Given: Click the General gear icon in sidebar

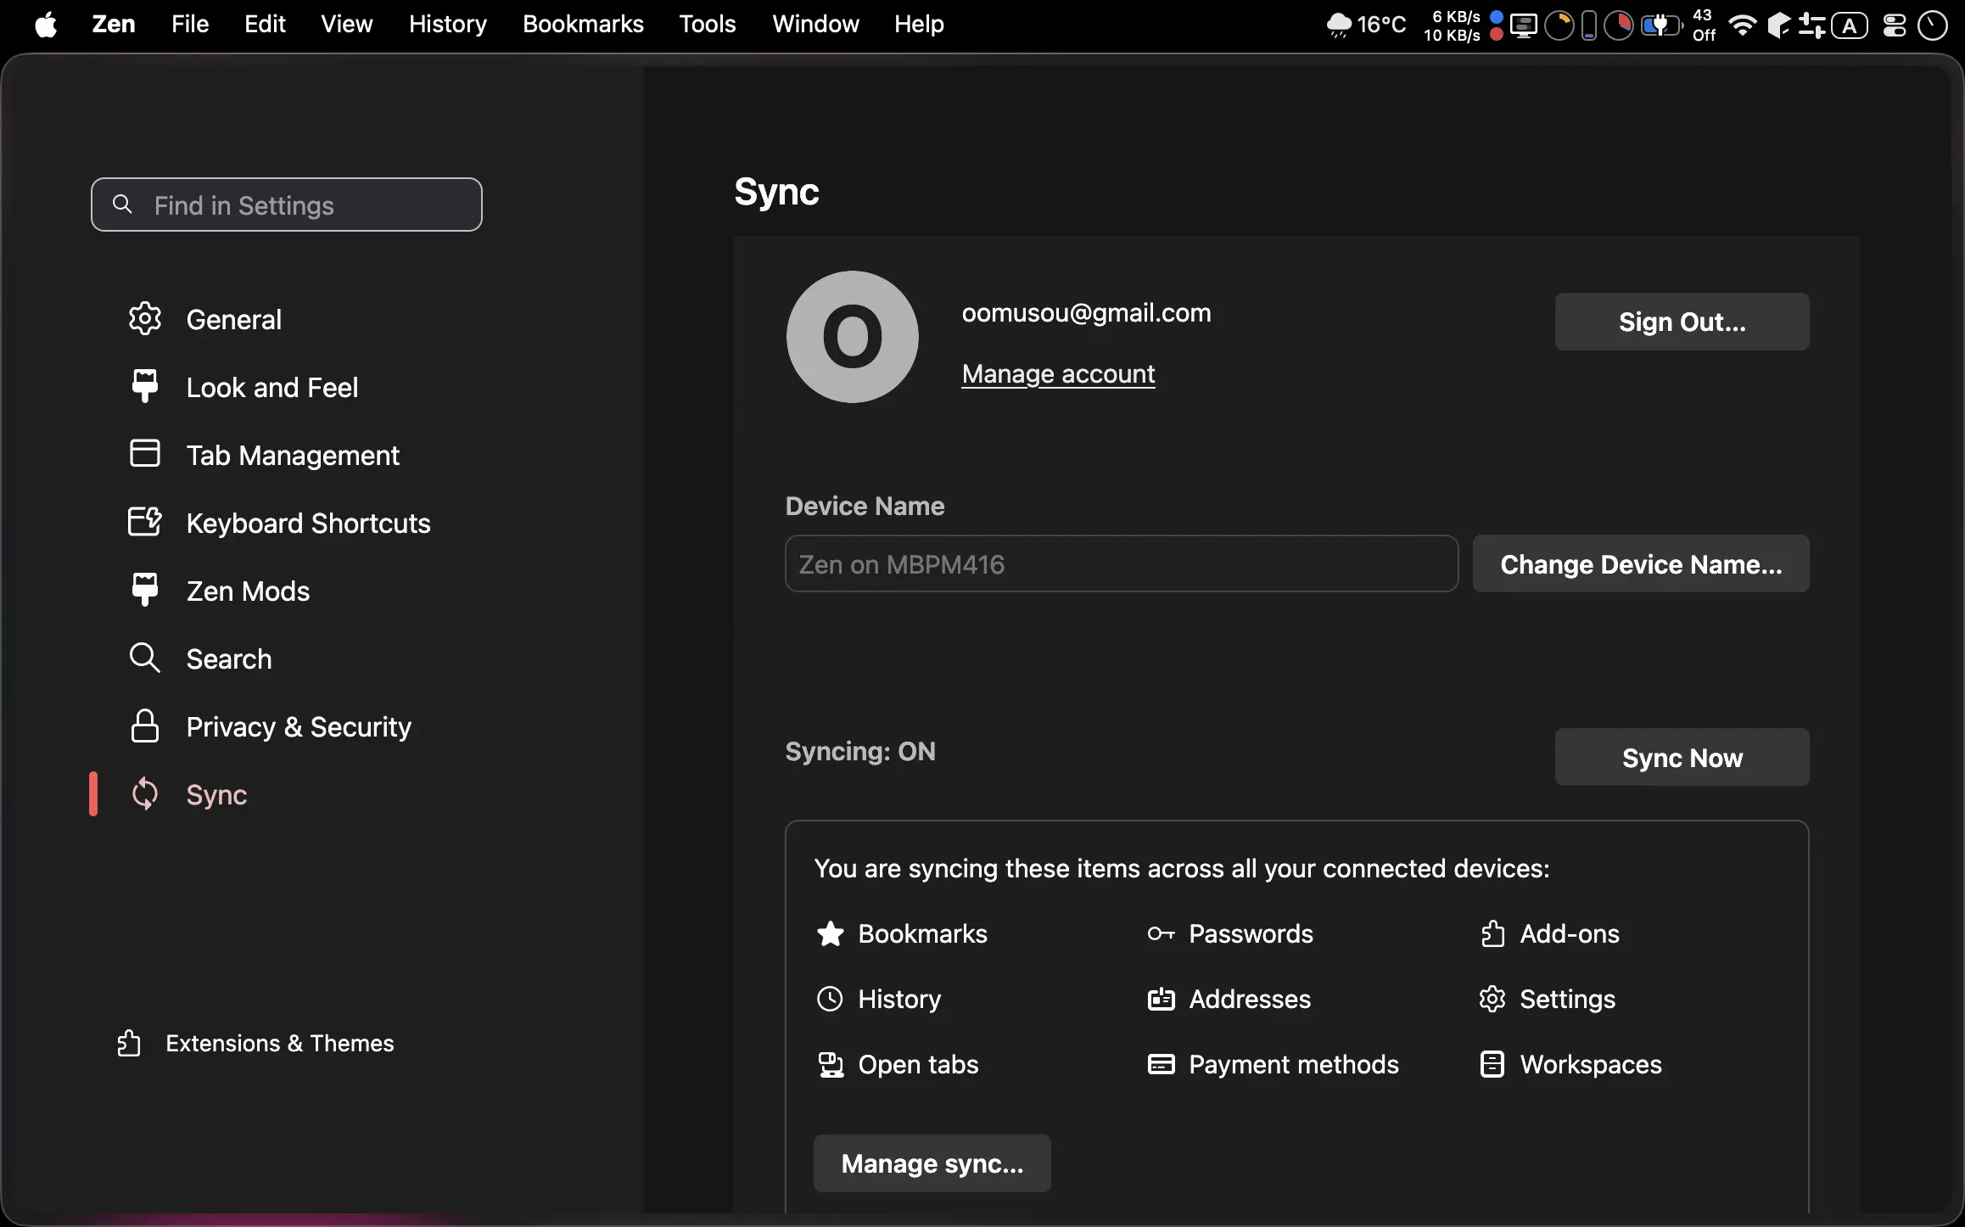Looking at the screenshot, I should (x=145, y=319).
